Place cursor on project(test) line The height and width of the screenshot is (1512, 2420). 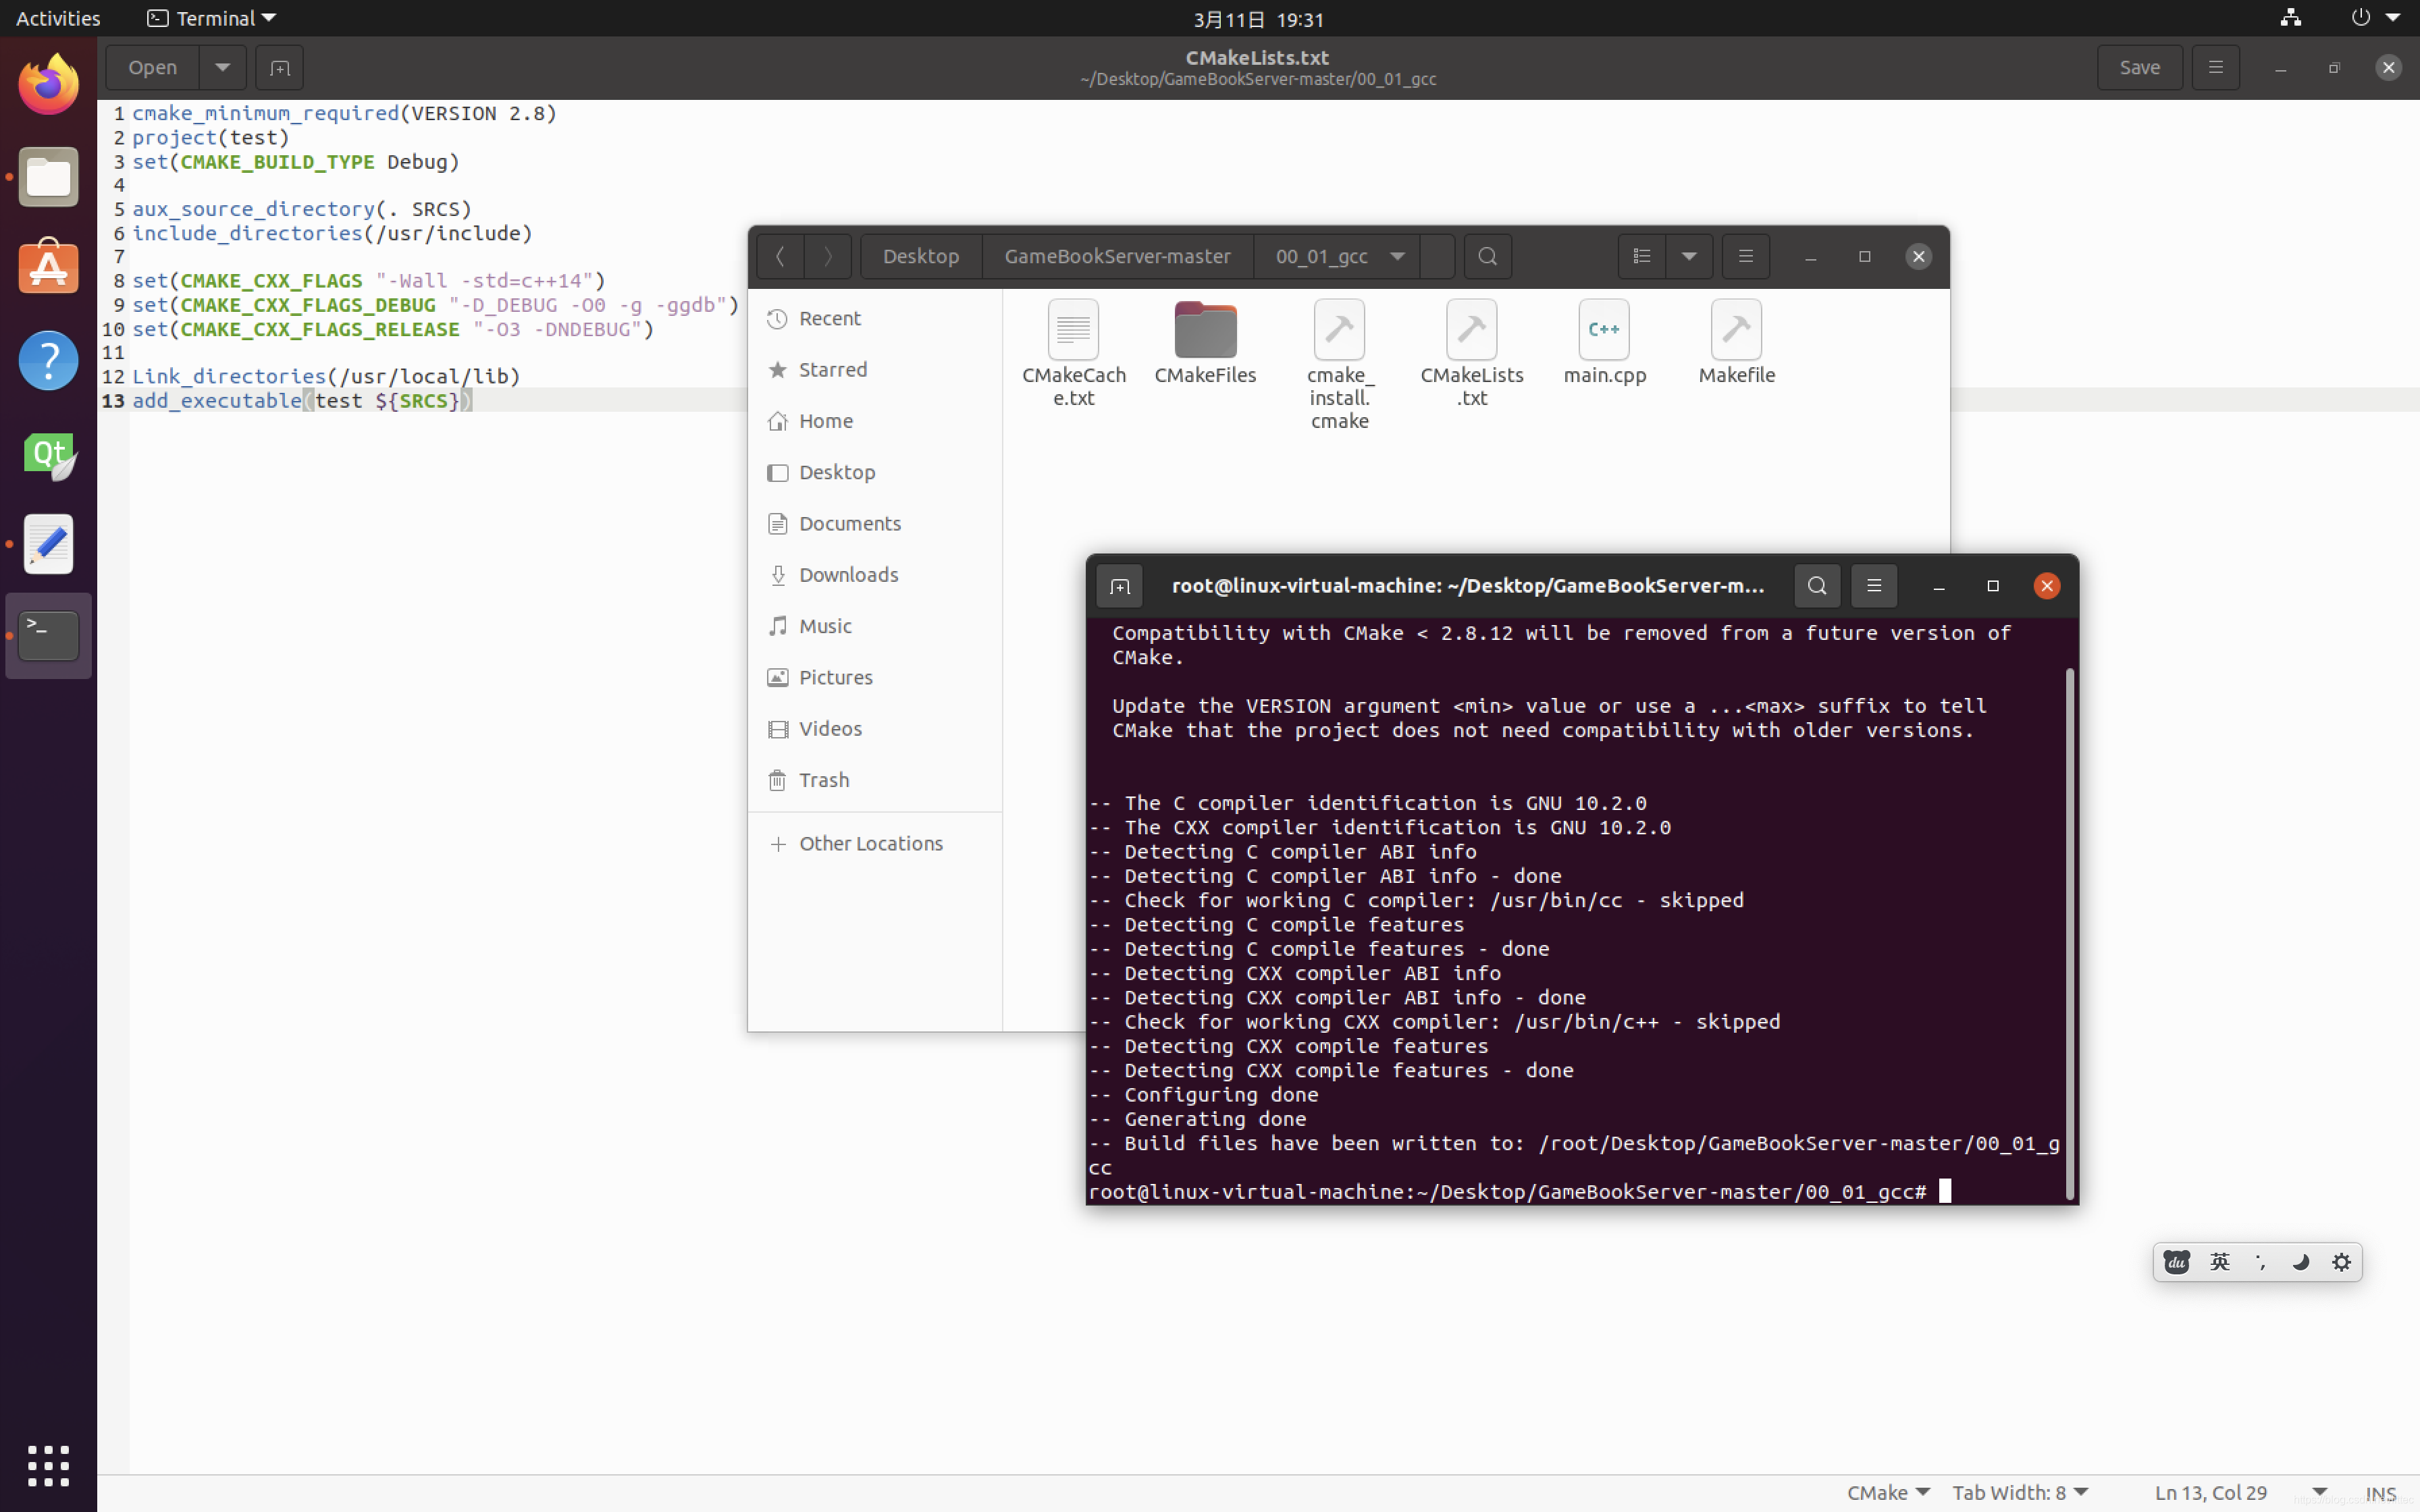click(x=210, y=138)
